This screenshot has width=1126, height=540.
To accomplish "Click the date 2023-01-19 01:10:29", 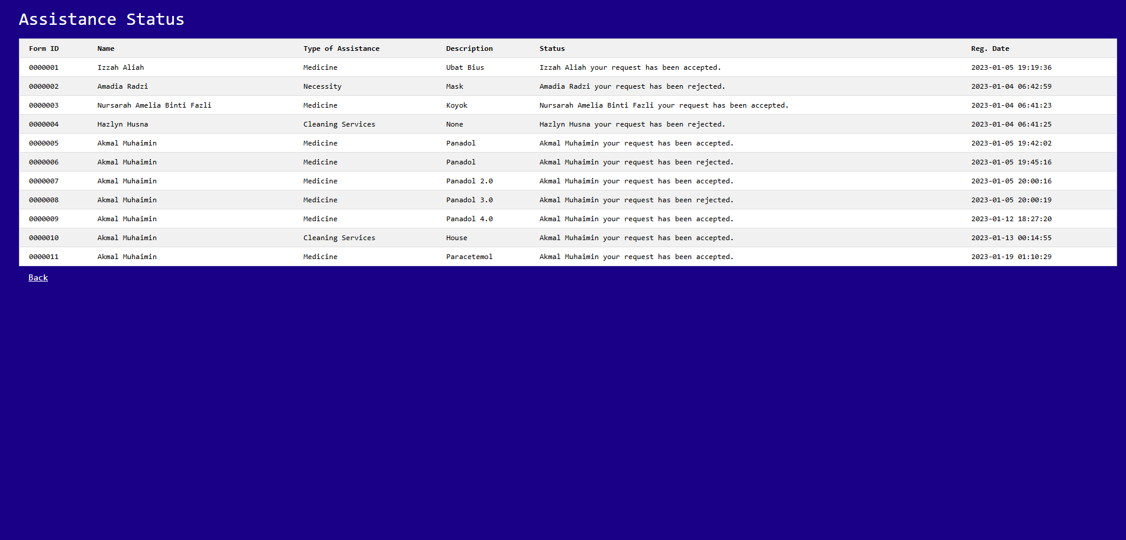I will click(x=1011, y=257).
